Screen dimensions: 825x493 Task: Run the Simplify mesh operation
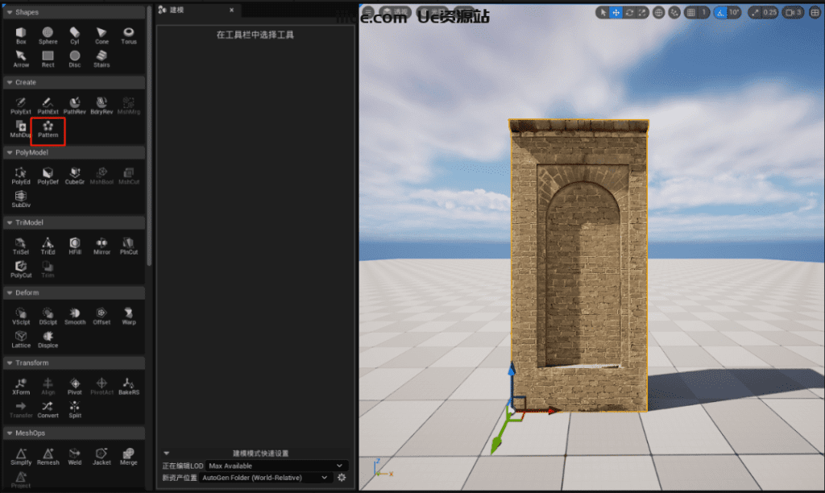pos(21,456)
